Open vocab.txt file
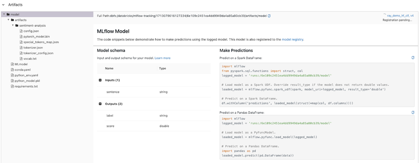Screen dimensions: 420x163 click(30, 59)
